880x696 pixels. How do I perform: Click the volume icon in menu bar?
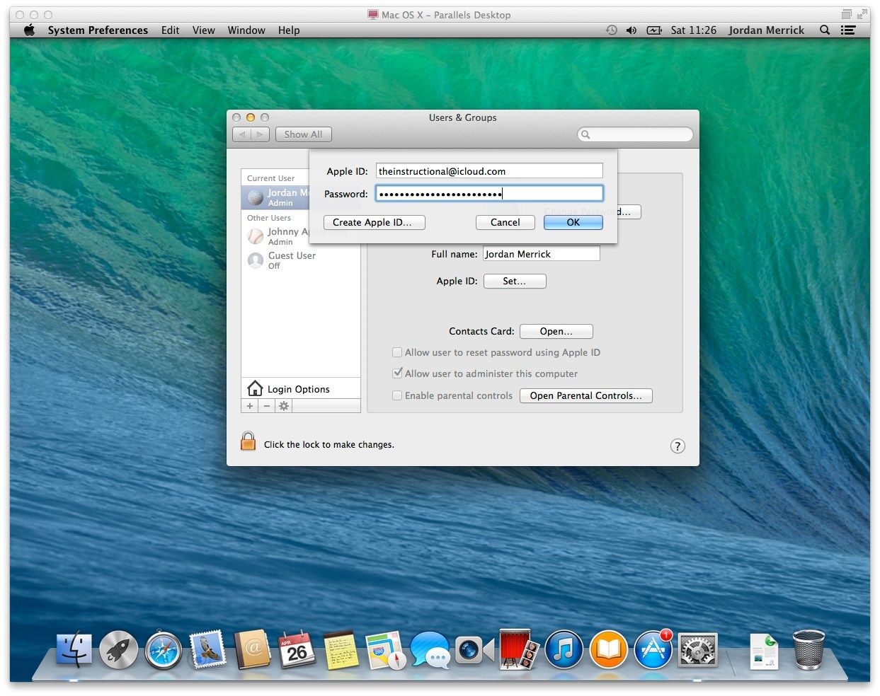632,30
